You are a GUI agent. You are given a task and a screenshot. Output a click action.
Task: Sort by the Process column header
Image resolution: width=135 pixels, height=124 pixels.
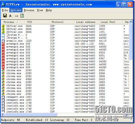click(13, 22)
